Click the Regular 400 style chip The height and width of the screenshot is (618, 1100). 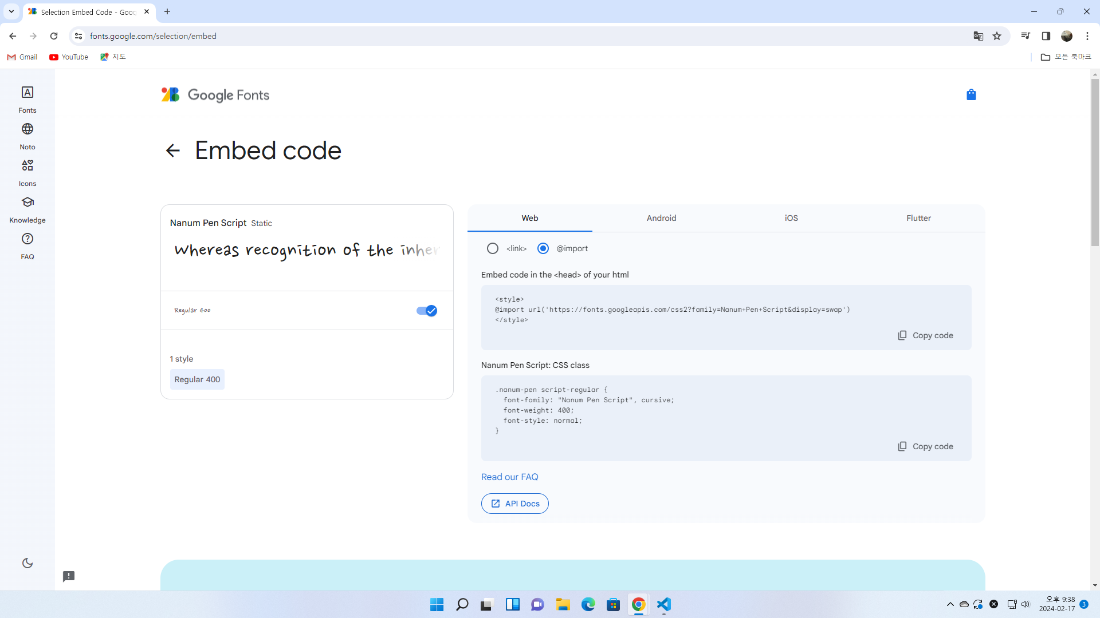click(x=197, y=379)
